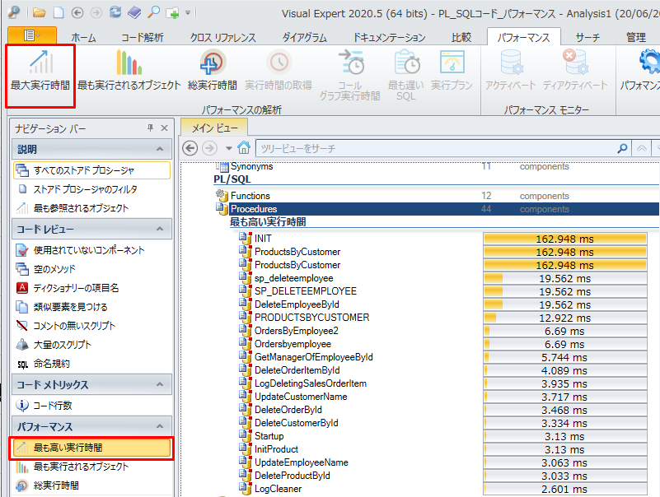Screen dimensions: 660x497
Task: Close the ナビゲーション バー panel
Action: [165, 128]
